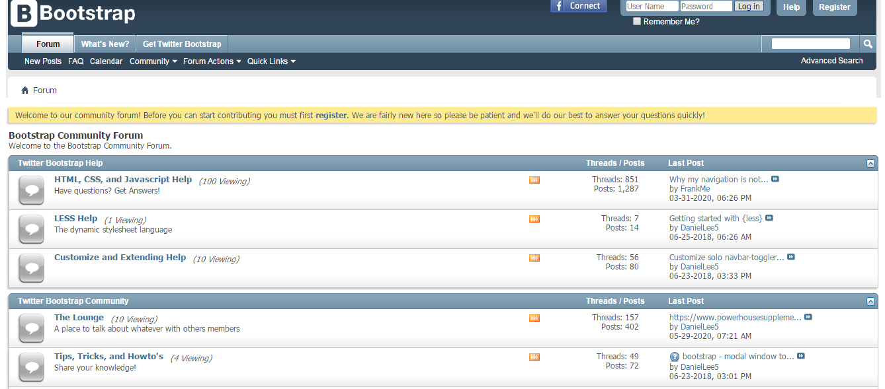
Task: Open thread 'bootstrap - modal window to...'
Action: click(738, 356)
